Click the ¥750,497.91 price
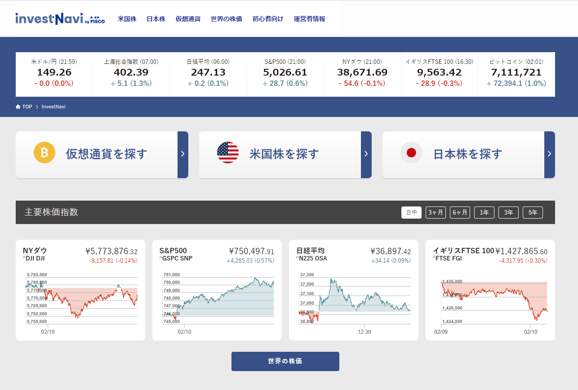 252,251
